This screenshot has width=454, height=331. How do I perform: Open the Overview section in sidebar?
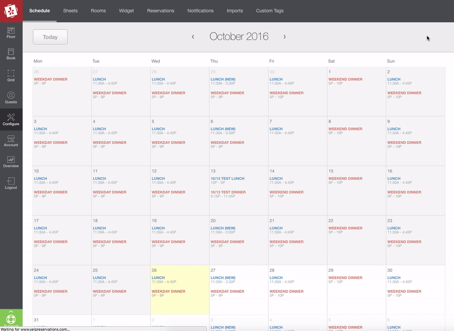coord(11,162)
